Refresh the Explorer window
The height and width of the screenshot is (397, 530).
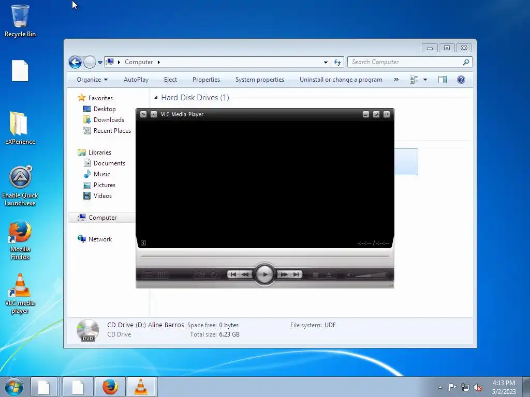[337, 62]
